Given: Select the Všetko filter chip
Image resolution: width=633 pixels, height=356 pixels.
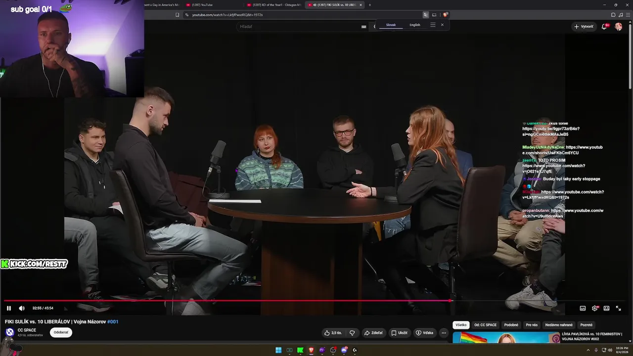Looking at the screenshot, I should [x=461, y=325].
